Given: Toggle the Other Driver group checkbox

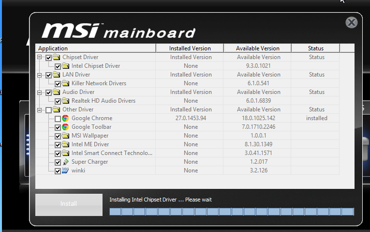Looking at the screenshot, I should (x=48, y=110).
